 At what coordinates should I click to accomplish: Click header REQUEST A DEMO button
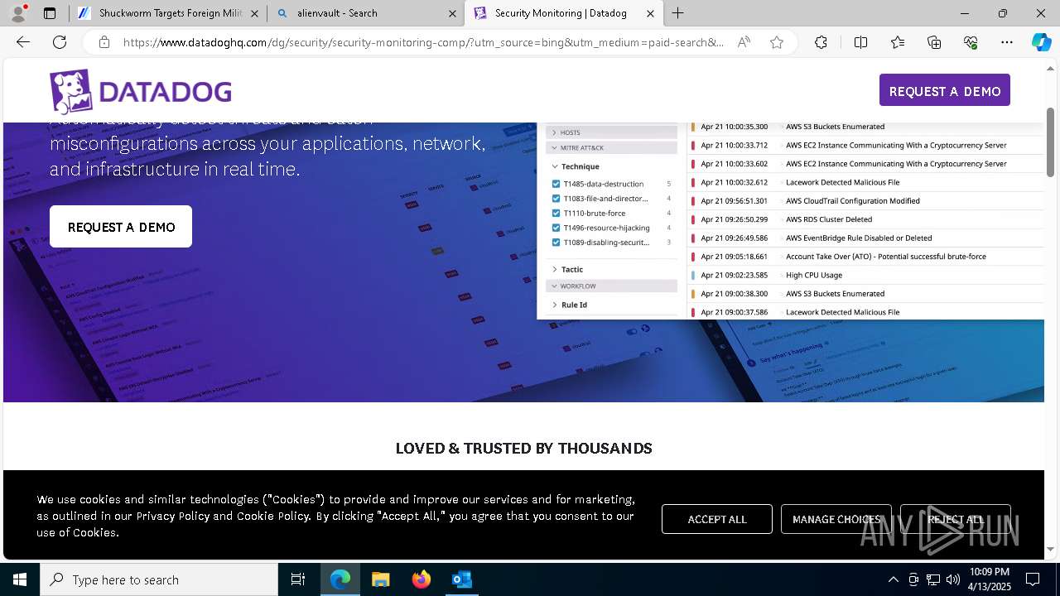pyautogui.click(x=945, y=90)
